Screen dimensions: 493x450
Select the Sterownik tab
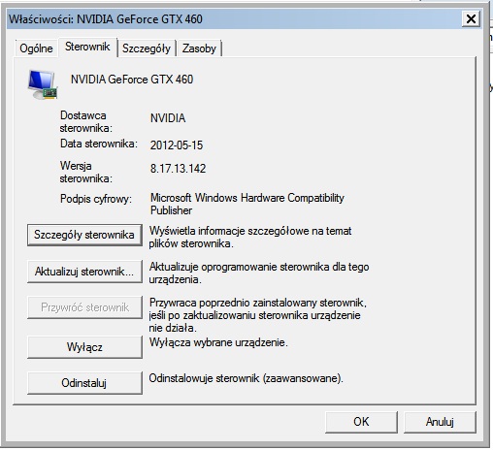(x=87, y=47)
